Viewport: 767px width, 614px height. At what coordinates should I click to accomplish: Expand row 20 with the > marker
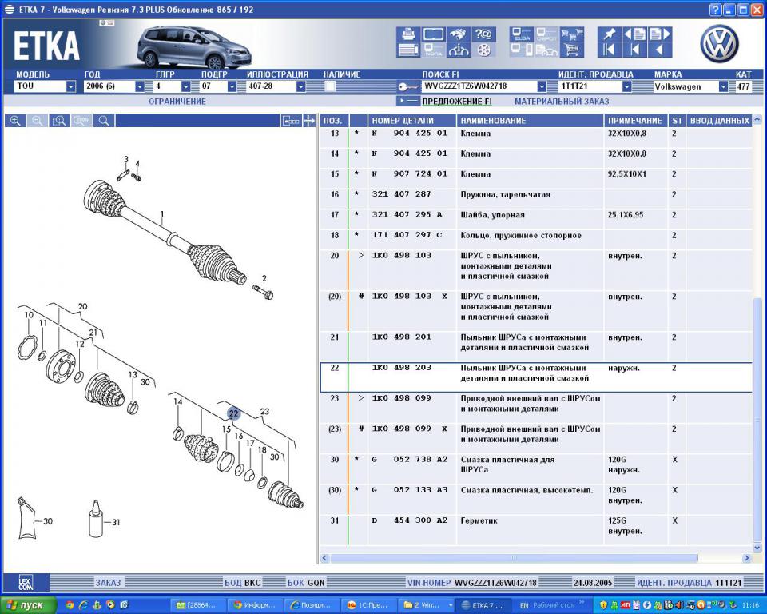click(x=361, y=256)
